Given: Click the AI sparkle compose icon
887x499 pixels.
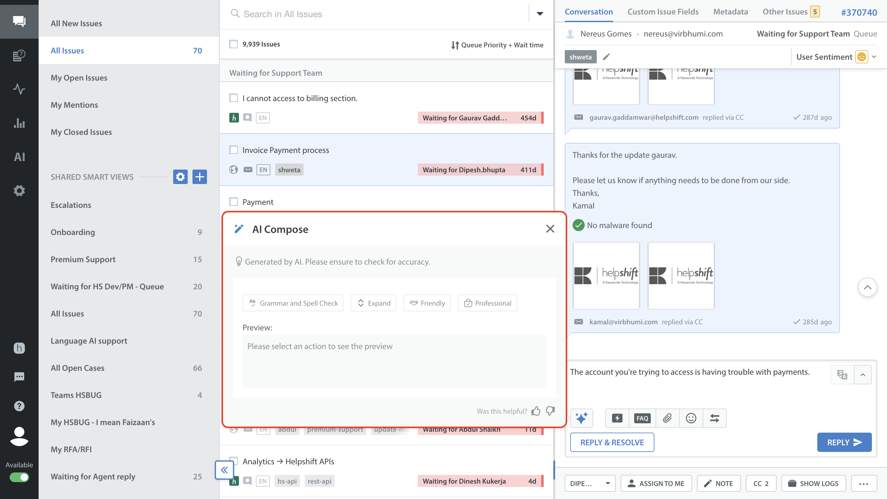Looking at the screenshot, I should click(x=582, y=418).
